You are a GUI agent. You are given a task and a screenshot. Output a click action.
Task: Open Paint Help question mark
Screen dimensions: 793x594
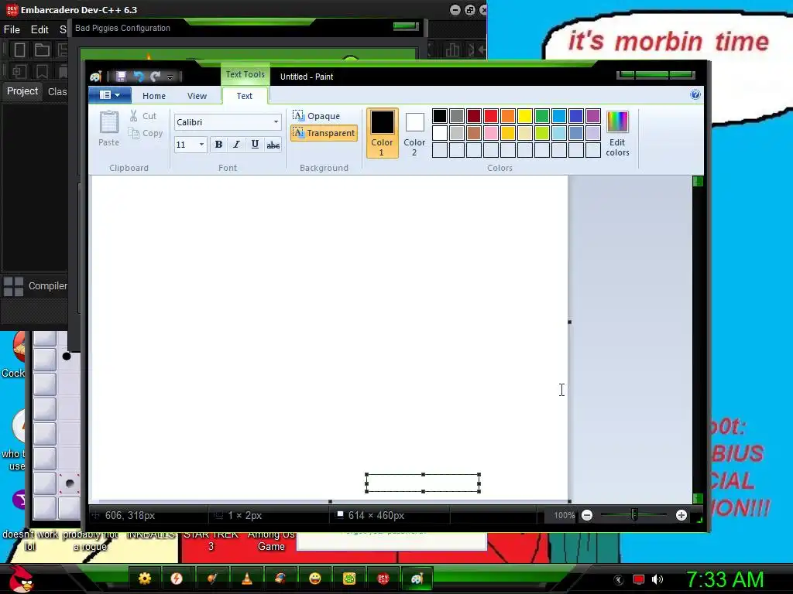click(695, 94)
